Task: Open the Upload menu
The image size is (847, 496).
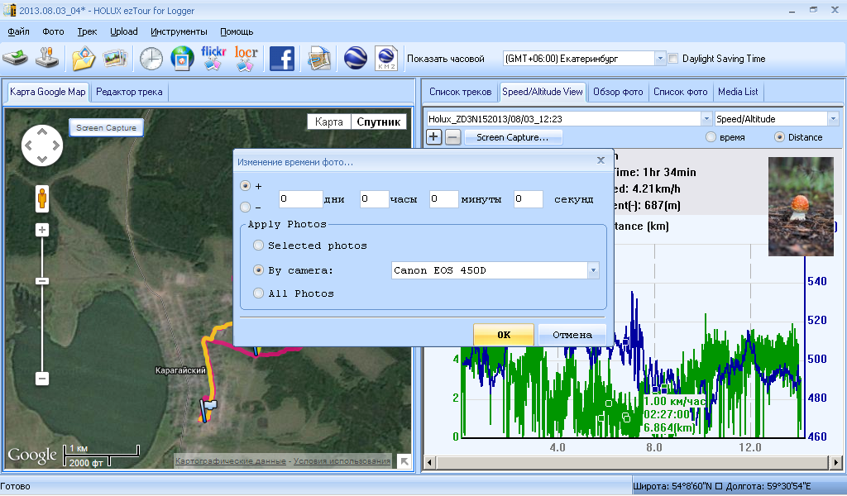Action: 124,31
